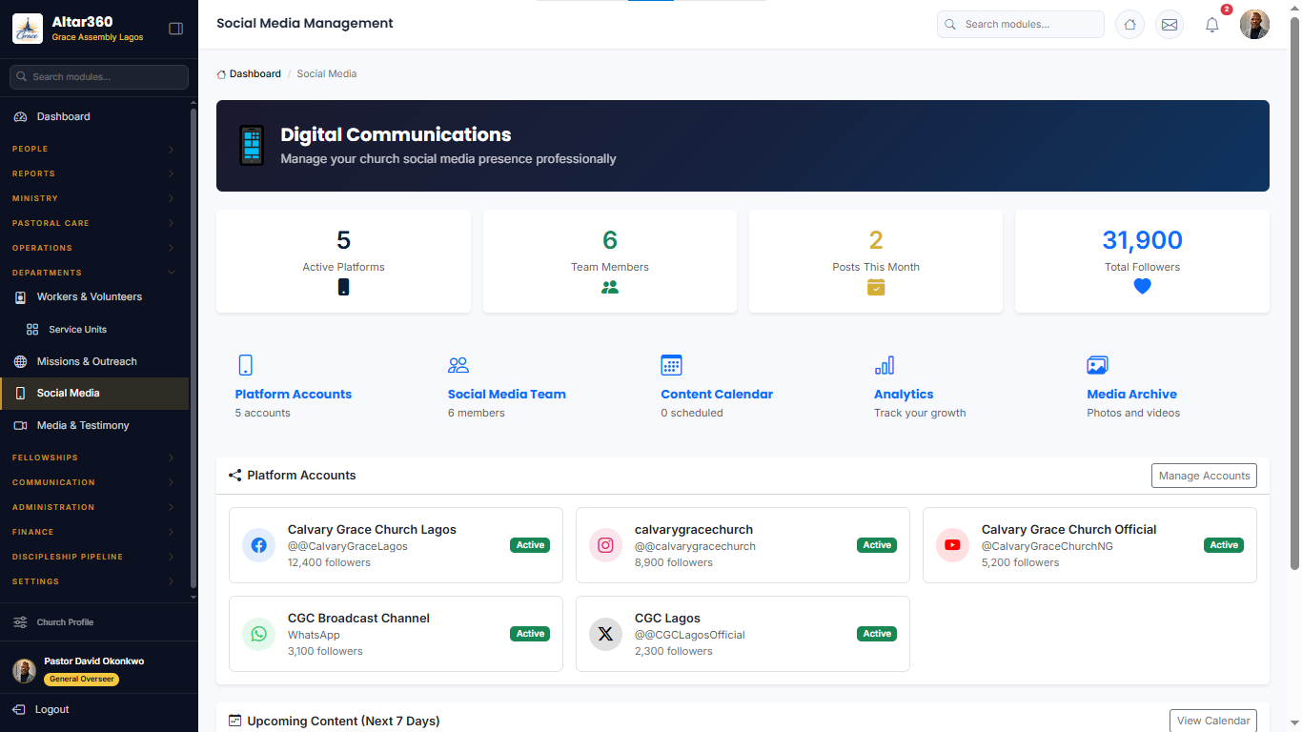Open Media & Testimony menu item
The width and height of the screenshot is (1302, 732).
click(x=94, y=425)
